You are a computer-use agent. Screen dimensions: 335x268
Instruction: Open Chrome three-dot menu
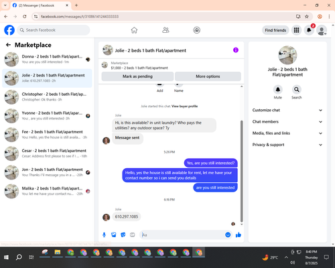[329, 17]
